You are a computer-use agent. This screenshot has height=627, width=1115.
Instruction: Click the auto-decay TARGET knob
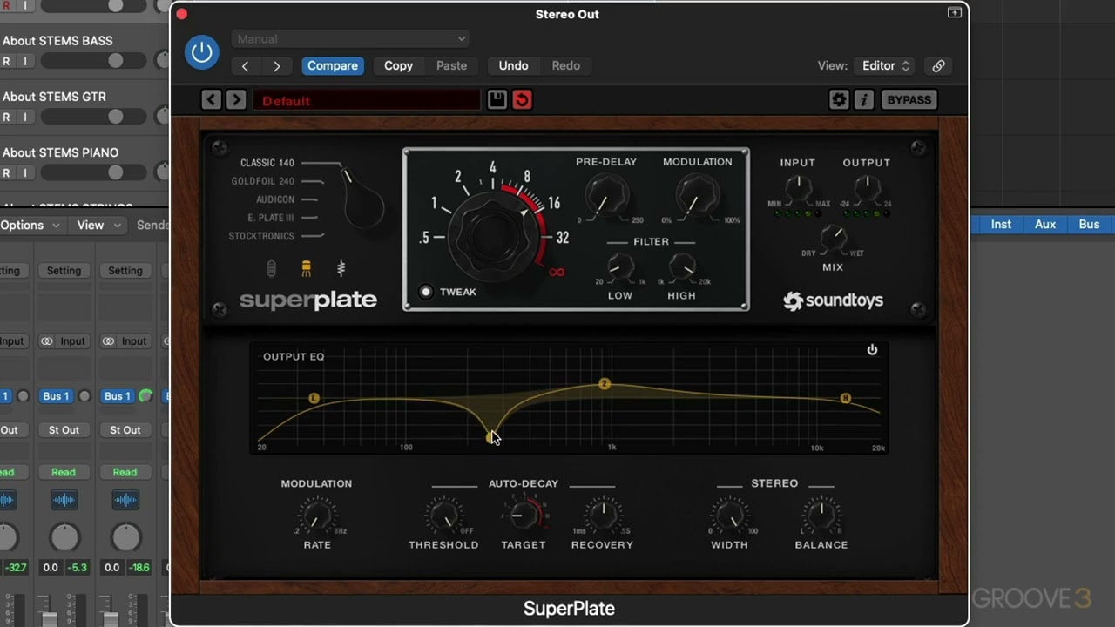tap(524, 516)
